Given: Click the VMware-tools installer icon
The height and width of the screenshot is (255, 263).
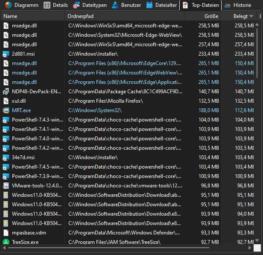Looking at the screenshot, I should click(x=6, y=186).
